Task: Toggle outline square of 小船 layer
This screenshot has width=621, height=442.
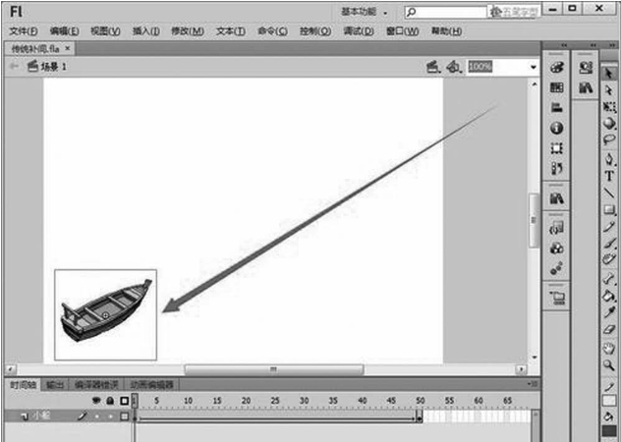Action: tap(125, 416)
